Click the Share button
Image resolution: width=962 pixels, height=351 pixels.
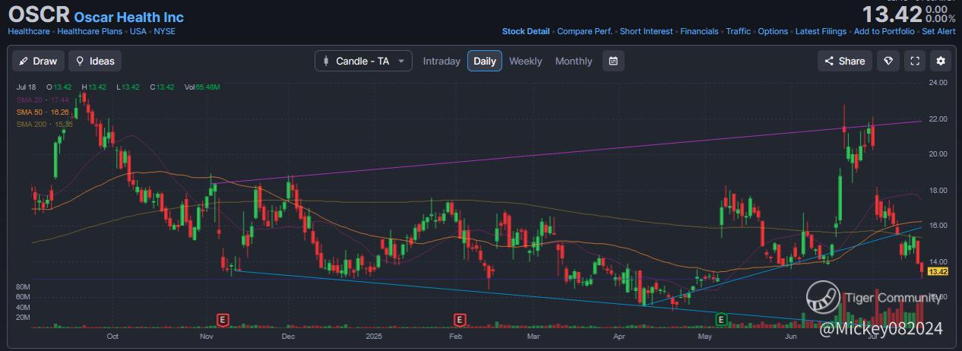[x=844, y=61]
